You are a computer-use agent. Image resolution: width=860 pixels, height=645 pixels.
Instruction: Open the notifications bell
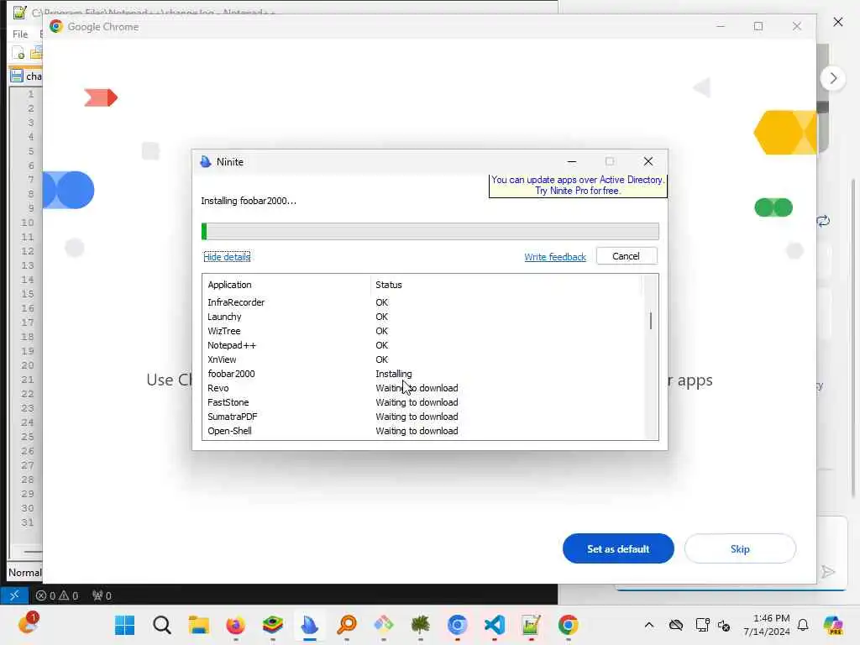click(x=803, y=625)
